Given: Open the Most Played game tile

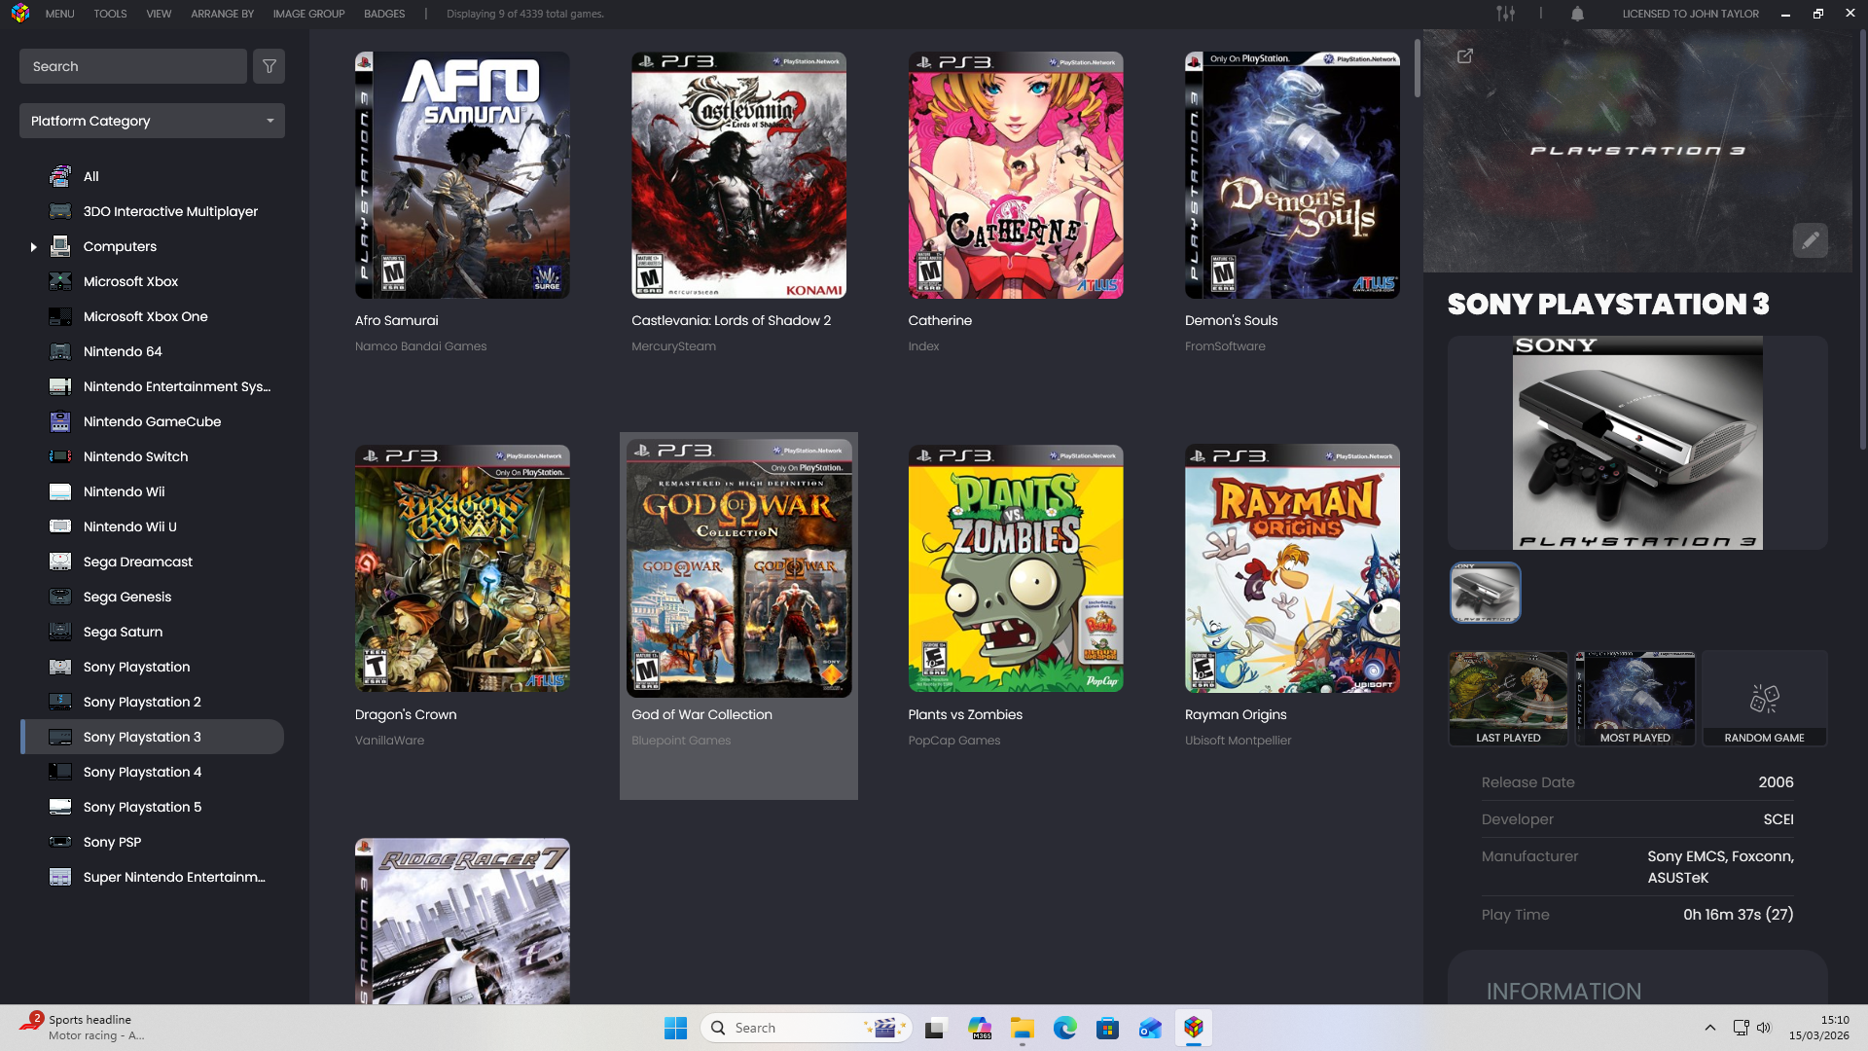Looking at the screenshot, I should (x=1634, y=699).
